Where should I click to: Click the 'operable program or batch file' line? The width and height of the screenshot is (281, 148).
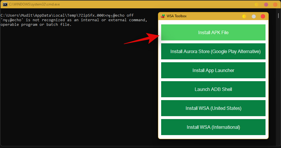(36, 25)
